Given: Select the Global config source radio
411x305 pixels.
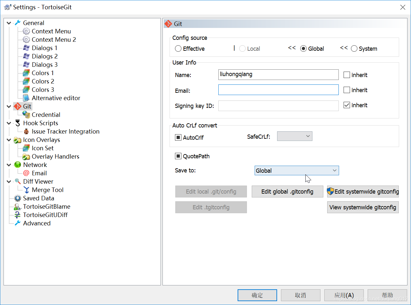Looking at the screenshot, I should coord(303,48).
